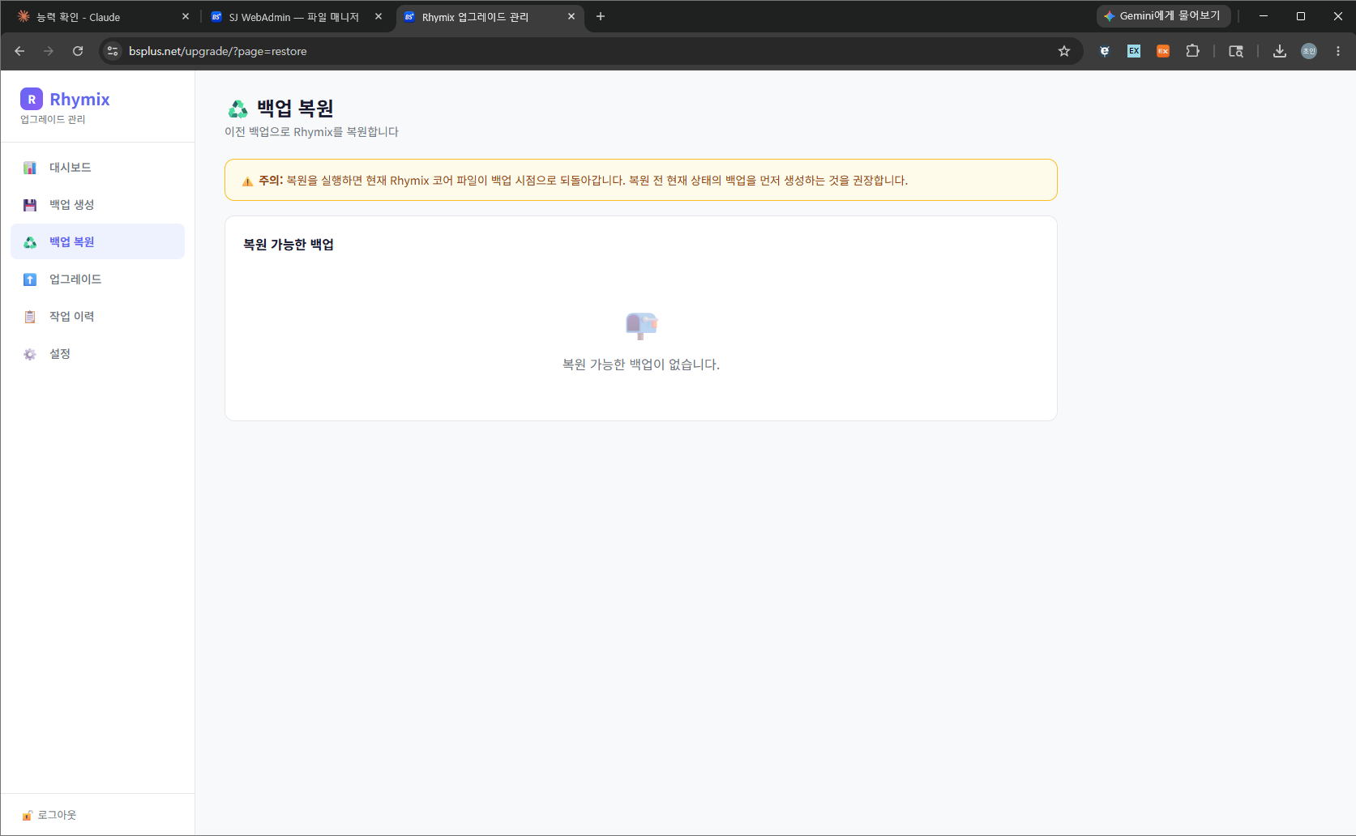Screen dimensions: 1356x836
Task: Click the EX extension icon
Action: (x=1134, y=51)
